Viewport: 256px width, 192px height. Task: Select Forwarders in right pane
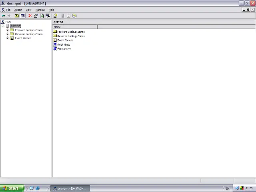tap(64, 49)
